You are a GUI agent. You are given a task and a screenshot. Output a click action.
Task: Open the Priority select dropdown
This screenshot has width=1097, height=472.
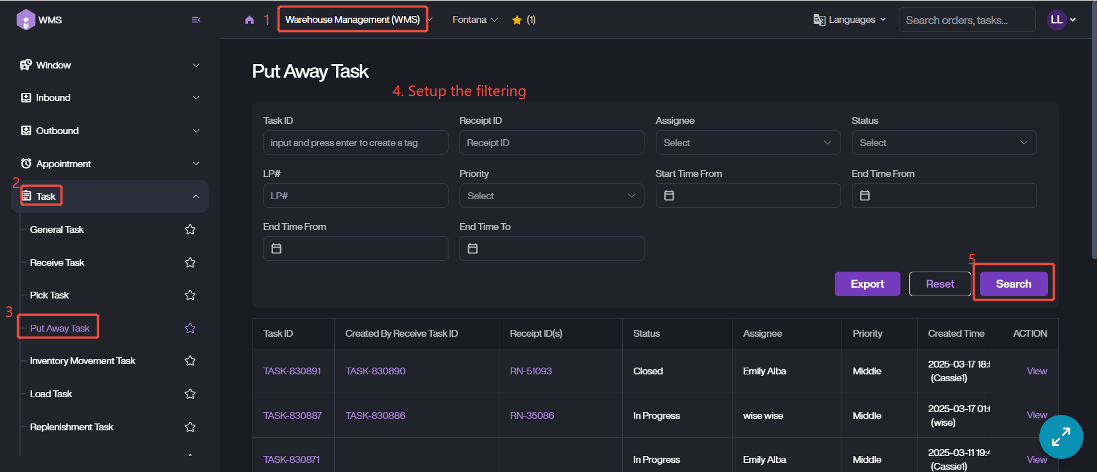click(551, 196)
